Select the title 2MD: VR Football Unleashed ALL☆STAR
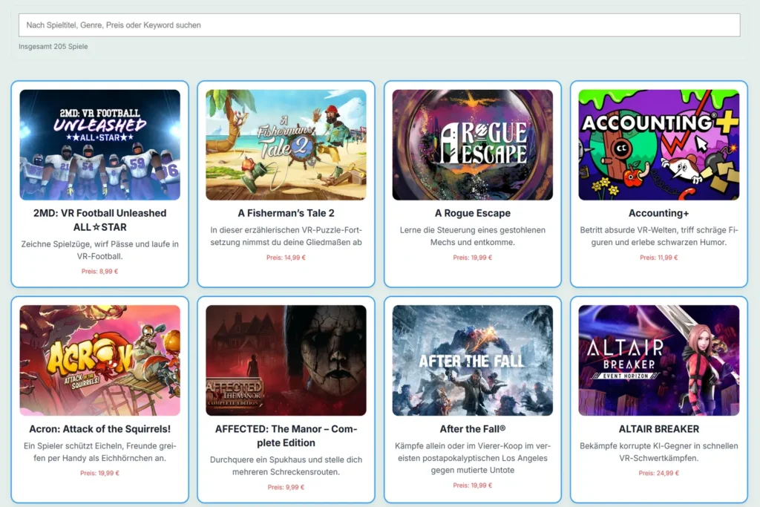The height and width of the screenshot is (507, 760). [100, 220]
